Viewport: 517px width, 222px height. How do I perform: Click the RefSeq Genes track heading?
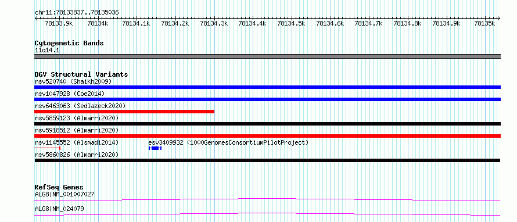(x=59, y=187)
